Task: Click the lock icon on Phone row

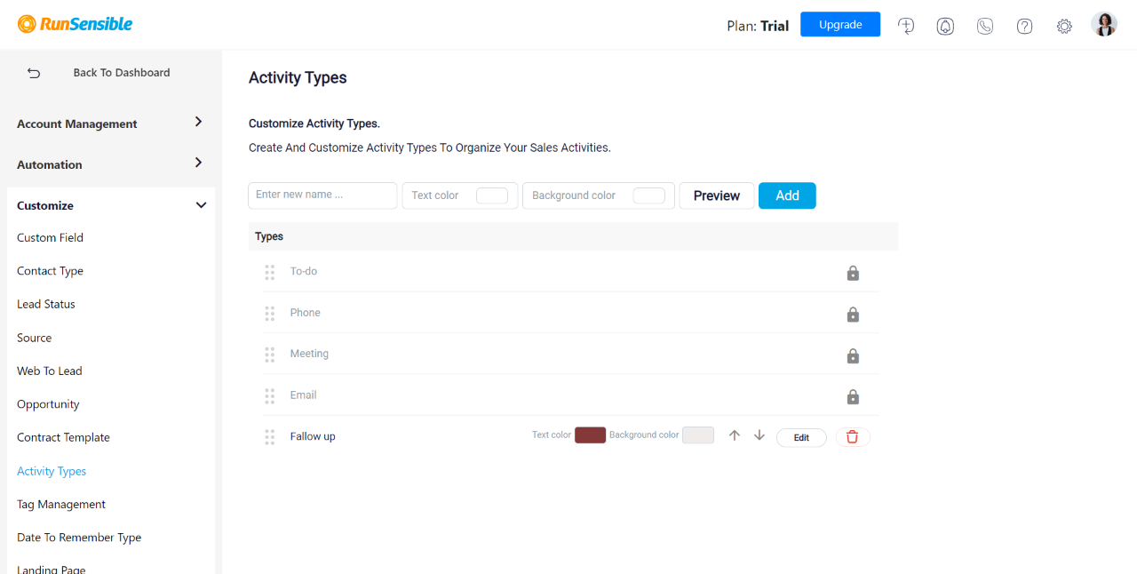Action: coord(853,315)
